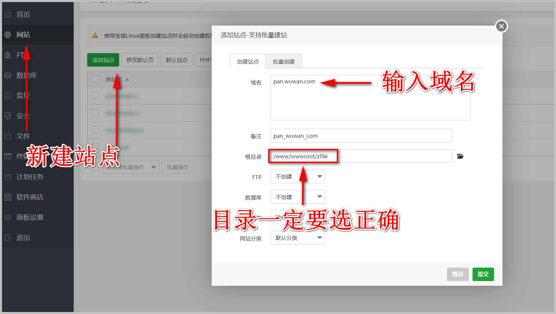Check the first website row checkbox
The width and height of the screenshot is (556, 314).
(x=95, y=95)
